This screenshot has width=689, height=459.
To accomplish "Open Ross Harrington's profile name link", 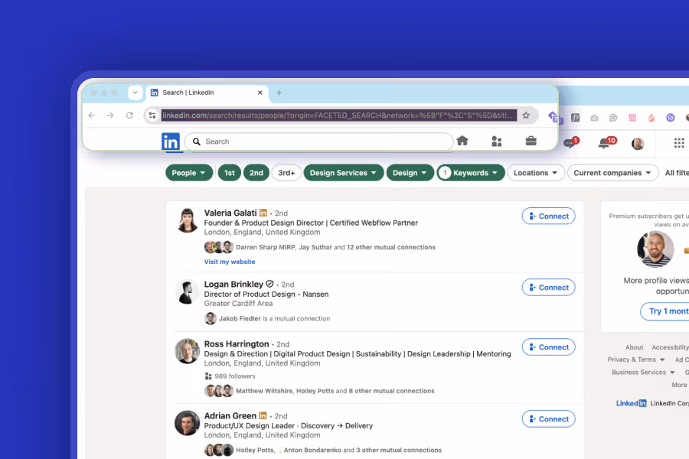I will pos(237,344).
